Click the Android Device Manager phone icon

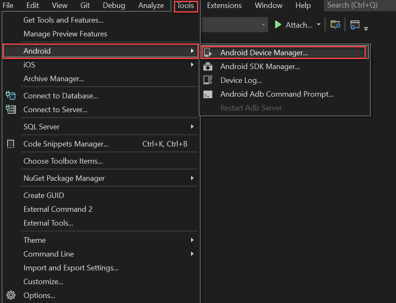tap(208, 52)
